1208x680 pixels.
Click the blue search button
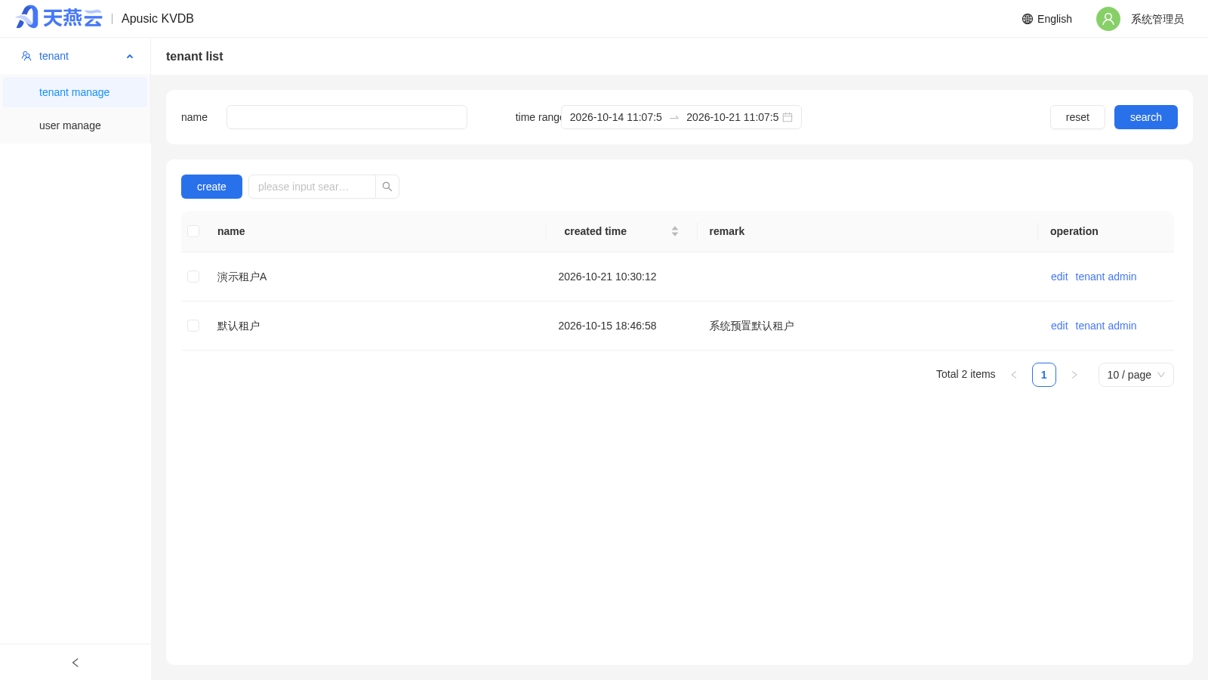pos(1146,117)
